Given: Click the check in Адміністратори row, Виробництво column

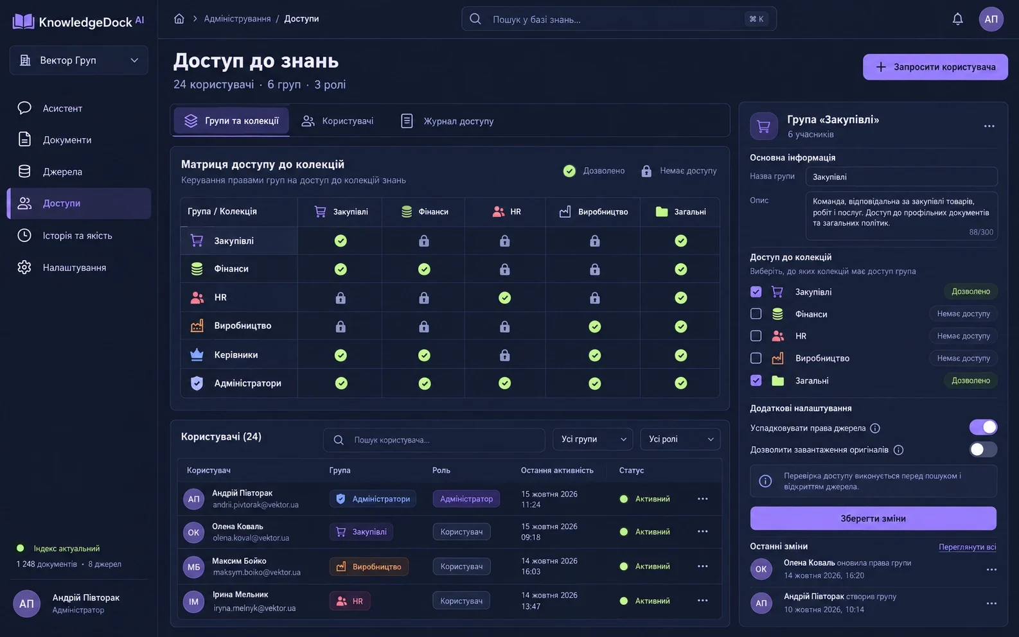Looking at the screenshot, I should coord(595,383).
